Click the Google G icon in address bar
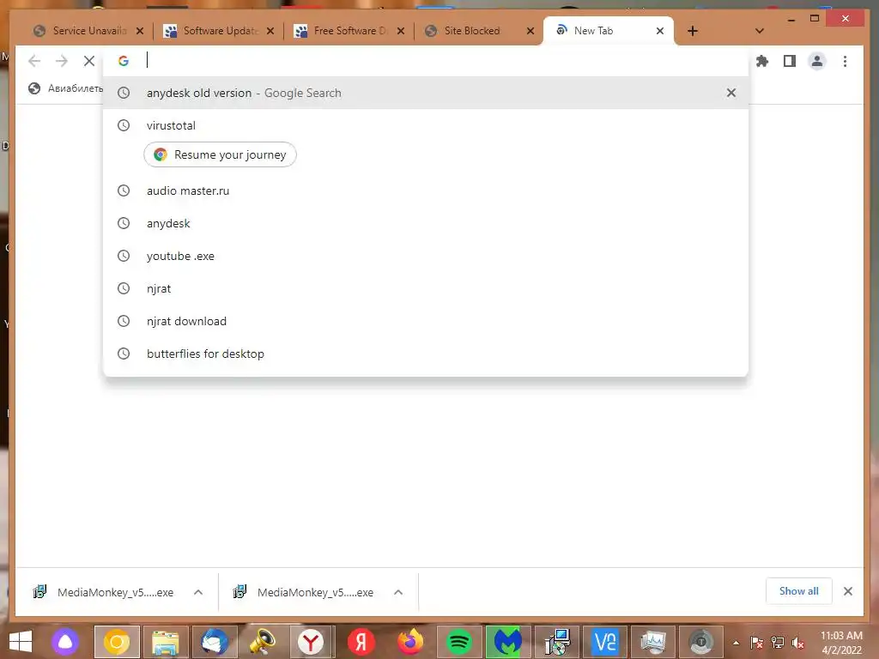This screenshot has width=879, height=659. (x=124, y=61)
